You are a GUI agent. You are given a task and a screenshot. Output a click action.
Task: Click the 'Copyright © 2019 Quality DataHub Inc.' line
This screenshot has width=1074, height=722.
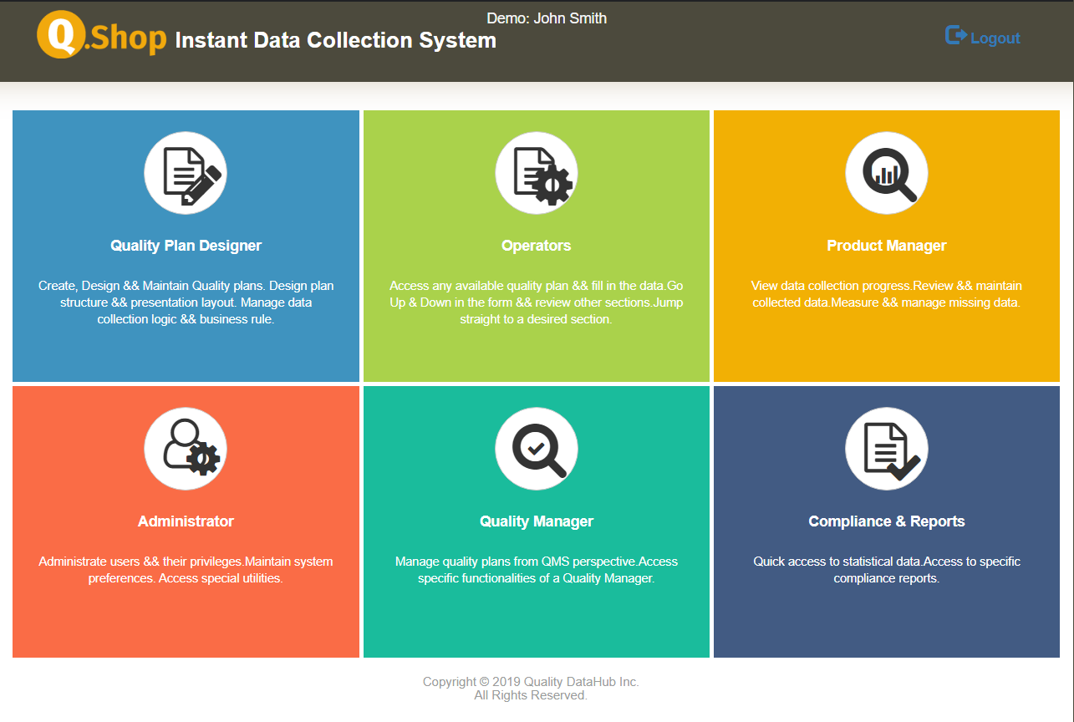(531, 682)
